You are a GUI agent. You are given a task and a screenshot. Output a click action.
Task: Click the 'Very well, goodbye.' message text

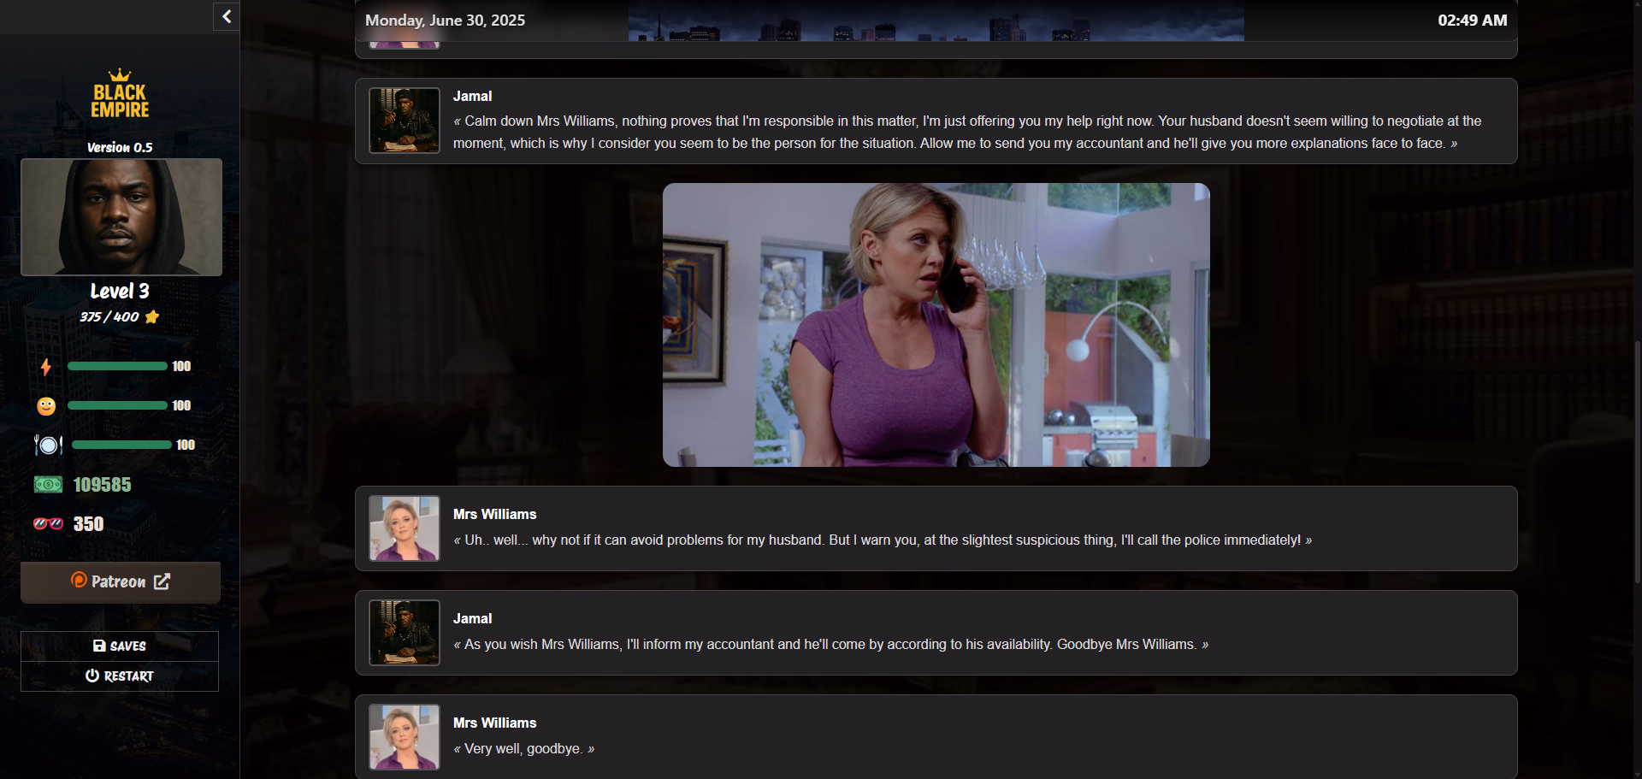523,749
